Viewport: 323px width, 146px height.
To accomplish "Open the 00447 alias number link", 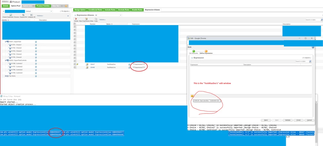I will 92,64.
